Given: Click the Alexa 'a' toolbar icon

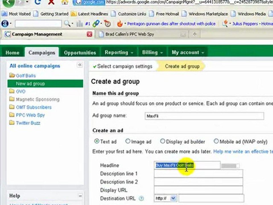Looking at the screenshot, I should (5, 23).
